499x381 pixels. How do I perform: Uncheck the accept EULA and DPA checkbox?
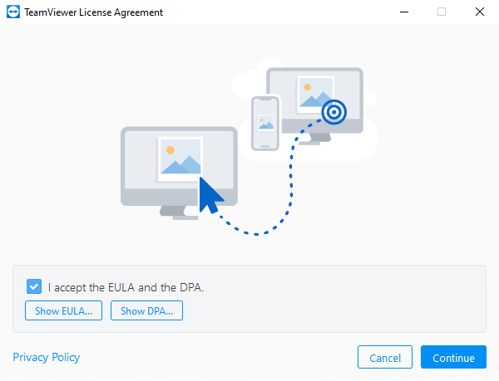pyautogui.click(x=34, y=287)
